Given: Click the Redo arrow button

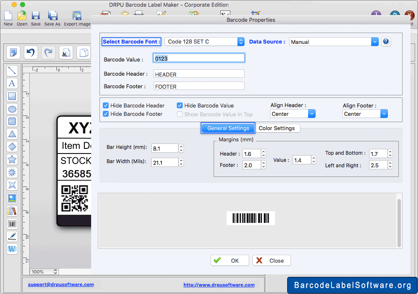Looking at the screenshot, I should tap(48, 52).
